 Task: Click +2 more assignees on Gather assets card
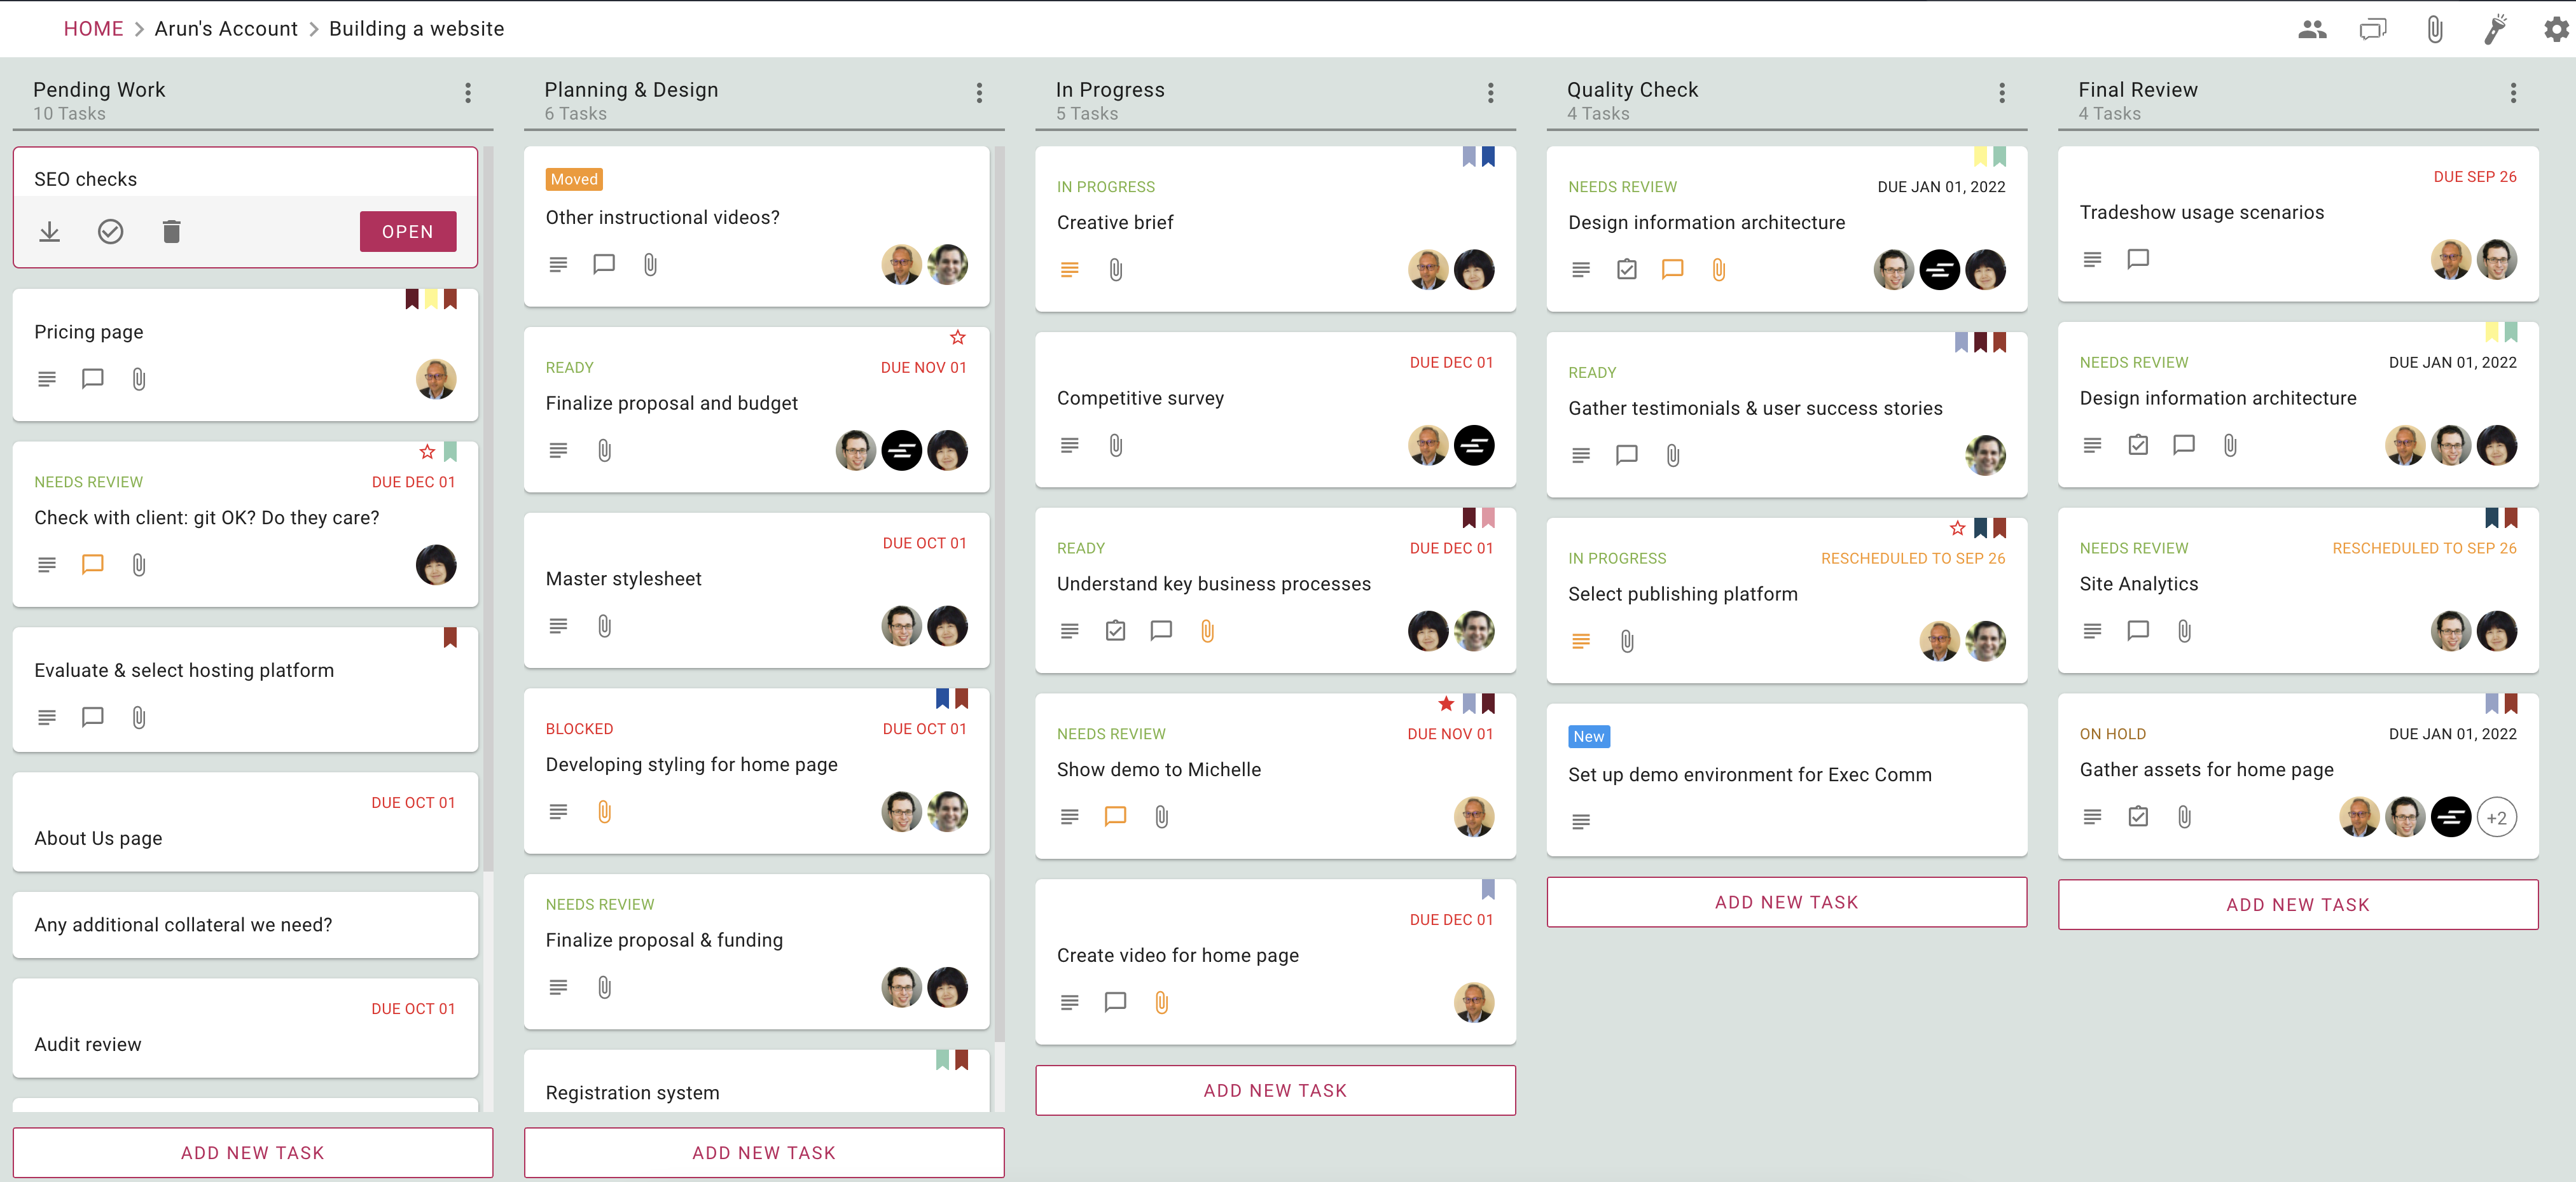(2497, 817)
